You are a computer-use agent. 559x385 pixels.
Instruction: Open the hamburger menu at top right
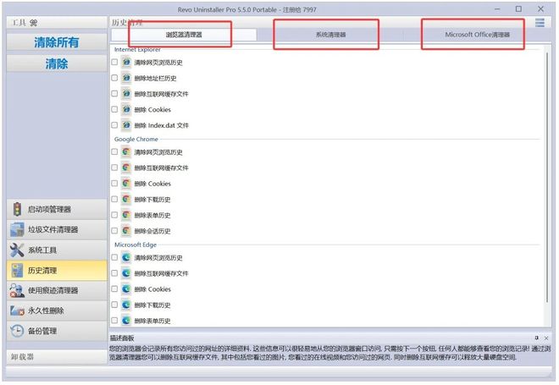(x=540, y=23)
